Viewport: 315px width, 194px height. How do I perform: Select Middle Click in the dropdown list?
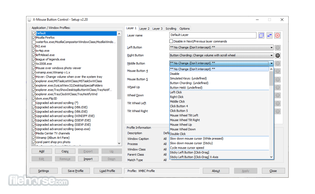[219, 101]
